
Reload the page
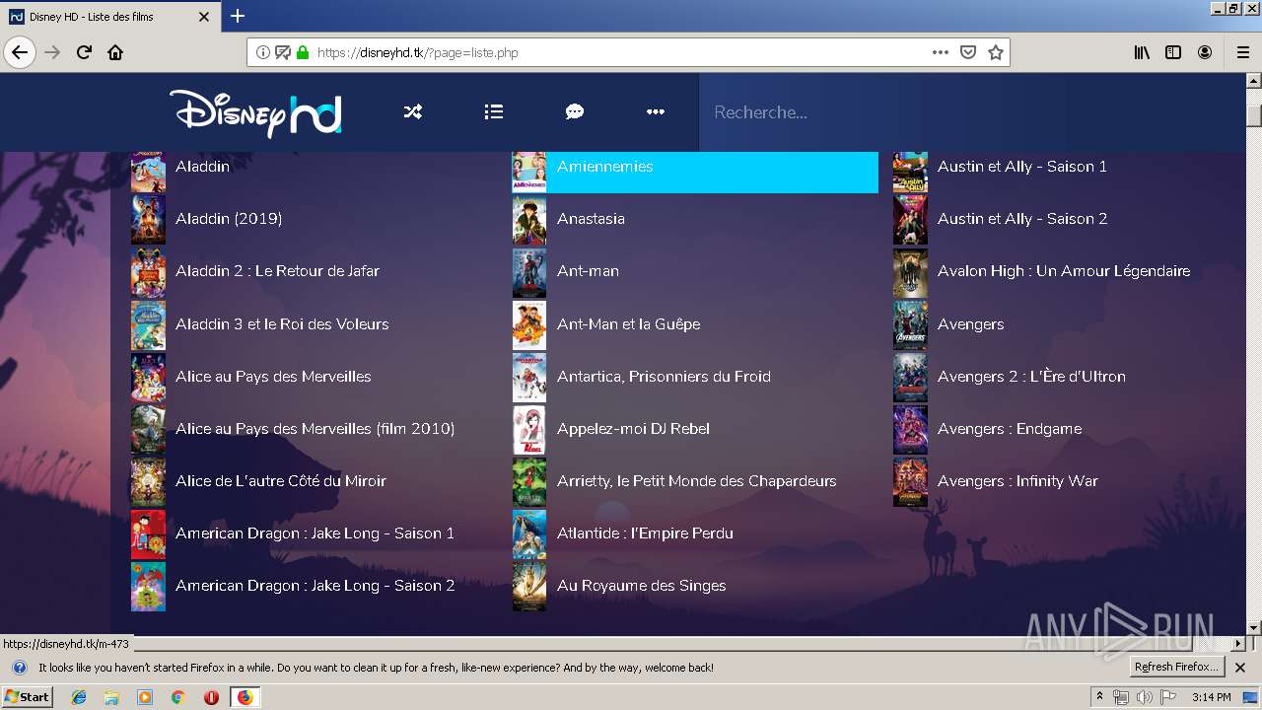click(84, 52)
